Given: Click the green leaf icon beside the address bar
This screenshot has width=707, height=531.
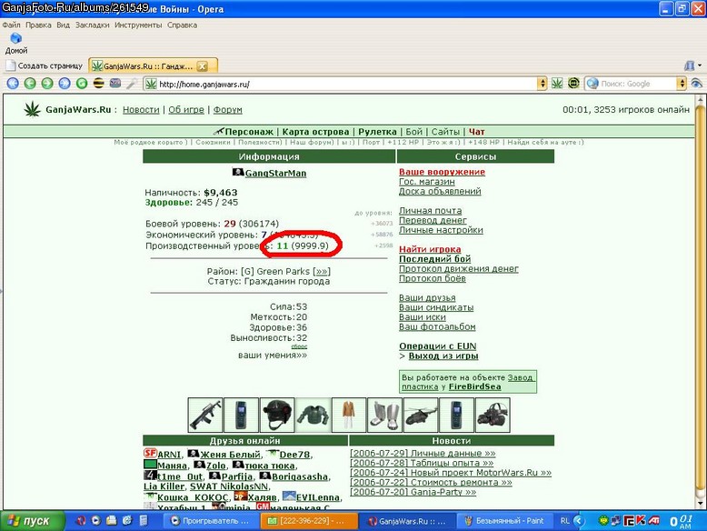Looking at the screenshot, I should (557, 84).
